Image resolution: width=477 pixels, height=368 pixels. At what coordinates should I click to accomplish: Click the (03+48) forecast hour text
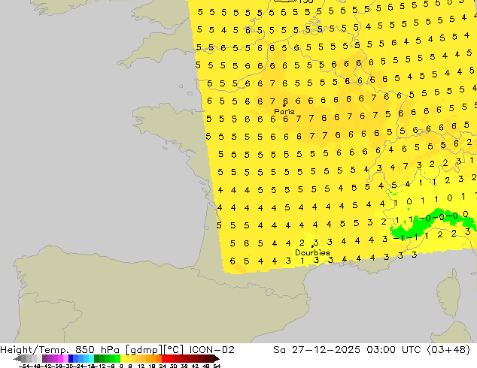click(x=448, y=350)
